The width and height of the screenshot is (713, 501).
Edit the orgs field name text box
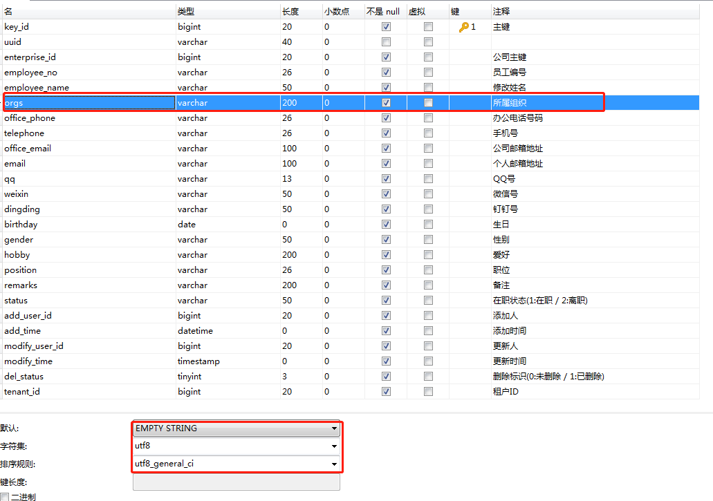(88, 102)
